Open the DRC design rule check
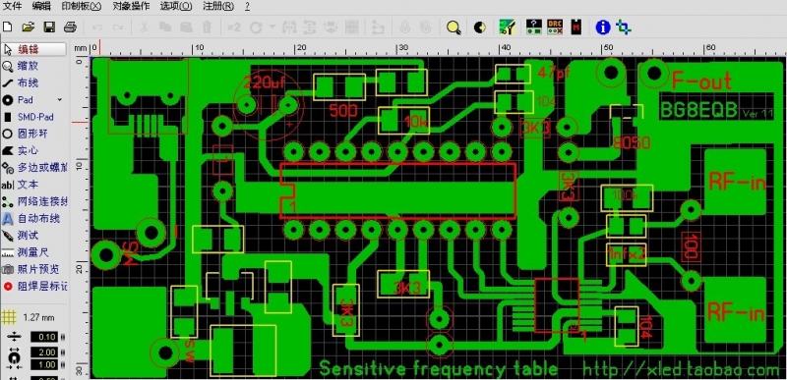Screen dimensions: 787x380 point(555,27)
